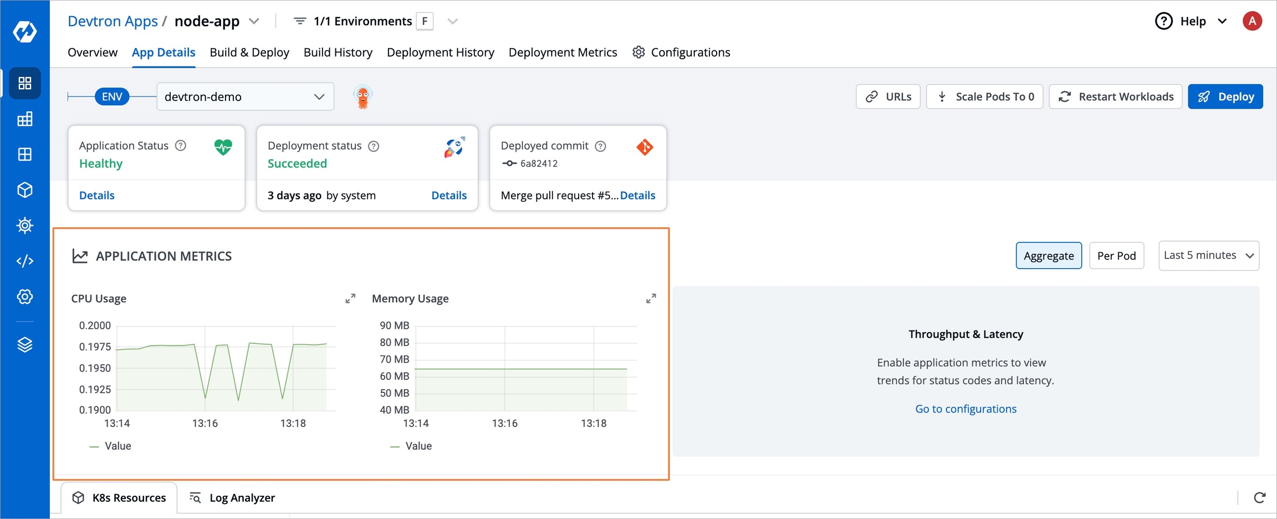Follow the Go to configurations link
The height and width of the screenshot is (519, 1277).
click(x=966, y=409)
